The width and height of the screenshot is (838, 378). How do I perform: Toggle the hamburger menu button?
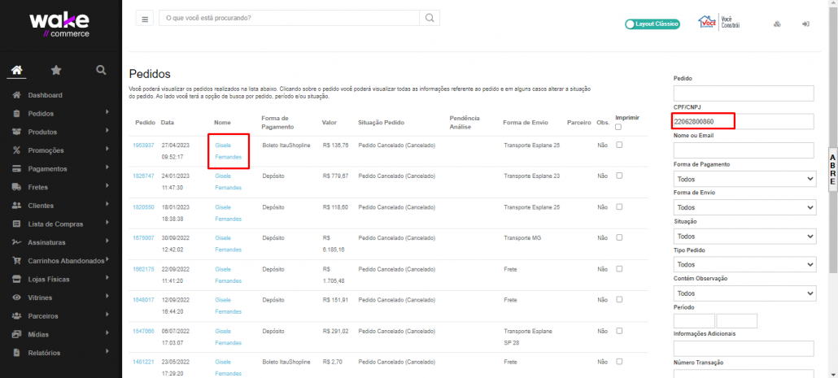(x=146, y=19)
